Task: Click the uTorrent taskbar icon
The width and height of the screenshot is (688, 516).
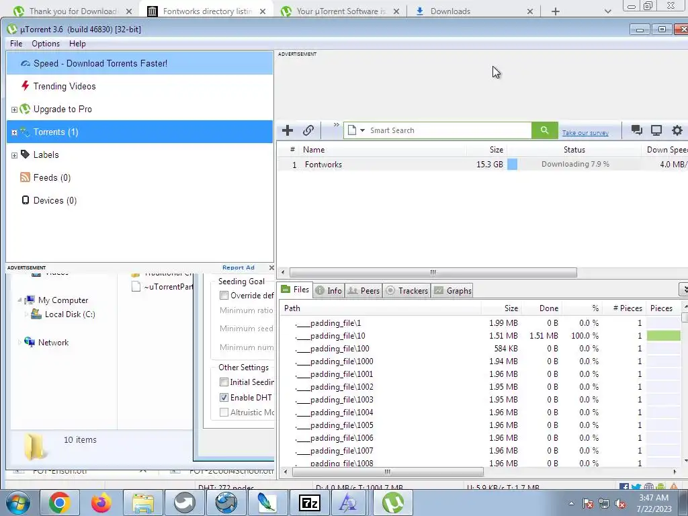Action: (393, 503)
